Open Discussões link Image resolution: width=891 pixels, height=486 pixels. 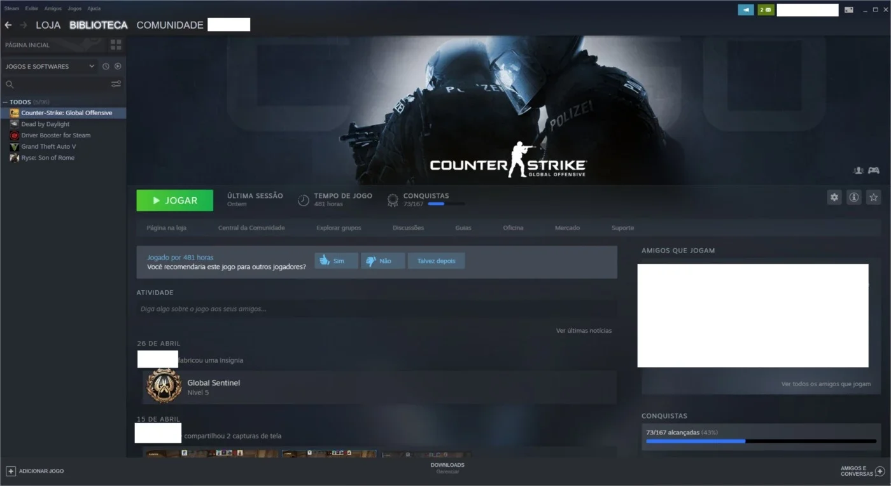point(408,228)
